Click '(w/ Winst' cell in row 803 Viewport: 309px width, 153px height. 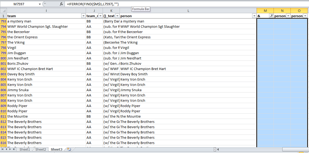pyautogui.click(x=111, y=74)
